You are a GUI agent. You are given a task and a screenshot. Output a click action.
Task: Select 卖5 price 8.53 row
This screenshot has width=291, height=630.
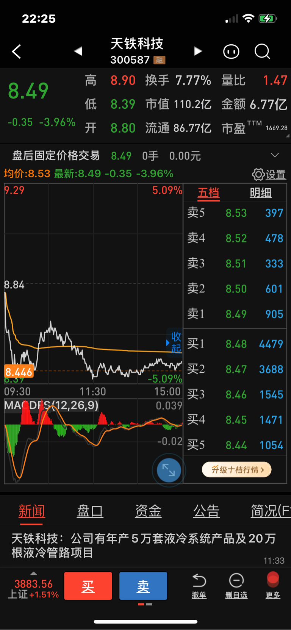235,213
